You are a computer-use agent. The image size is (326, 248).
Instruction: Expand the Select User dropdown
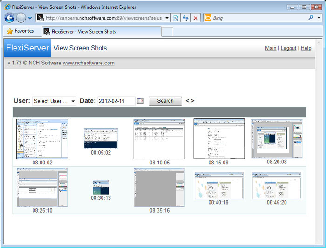point(54,101)
